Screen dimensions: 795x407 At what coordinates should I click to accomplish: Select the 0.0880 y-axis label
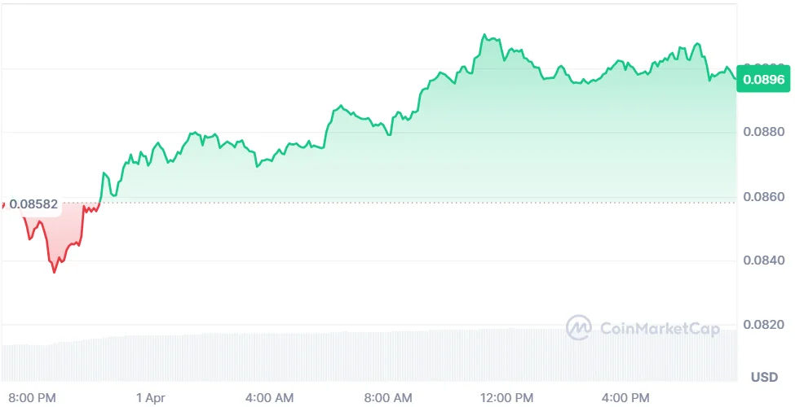tap(765, 132)
